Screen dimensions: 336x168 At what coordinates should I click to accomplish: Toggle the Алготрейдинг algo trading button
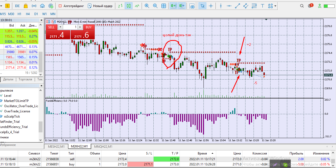click(71, 6)
